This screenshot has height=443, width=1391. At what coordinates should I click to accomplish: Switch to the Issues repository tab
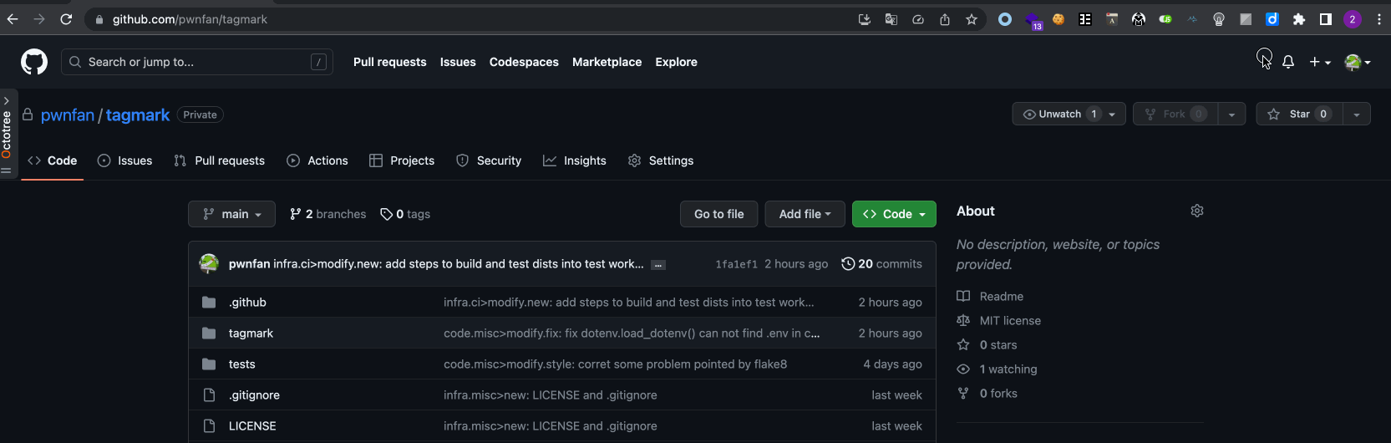click(x=125, y=160)
